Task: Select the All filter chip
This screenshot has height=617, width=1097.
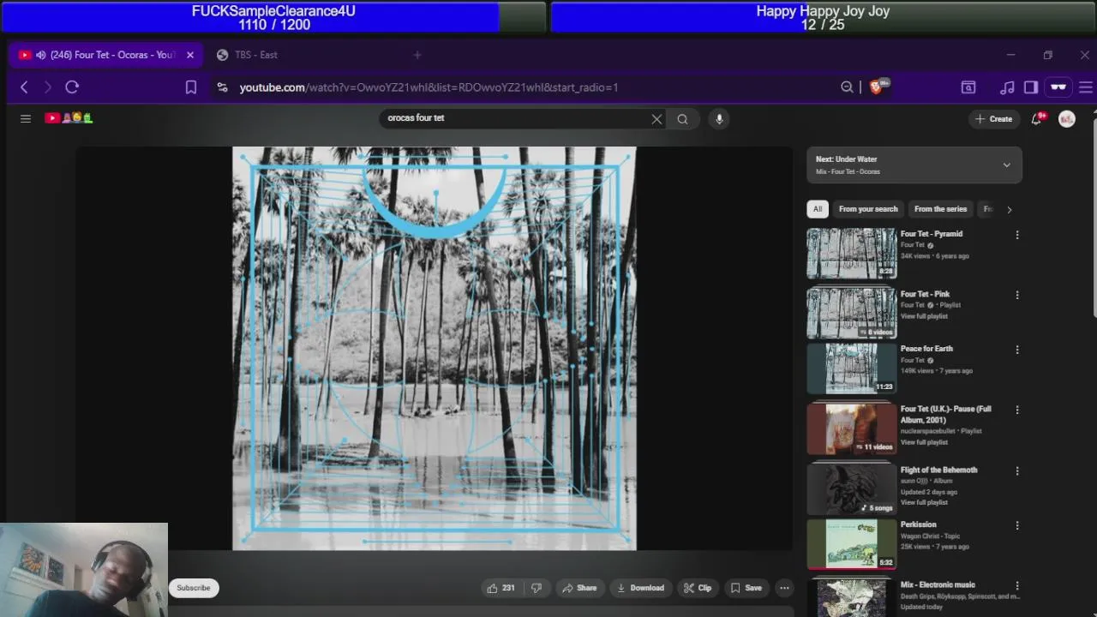Action: (x=818, y=209)
